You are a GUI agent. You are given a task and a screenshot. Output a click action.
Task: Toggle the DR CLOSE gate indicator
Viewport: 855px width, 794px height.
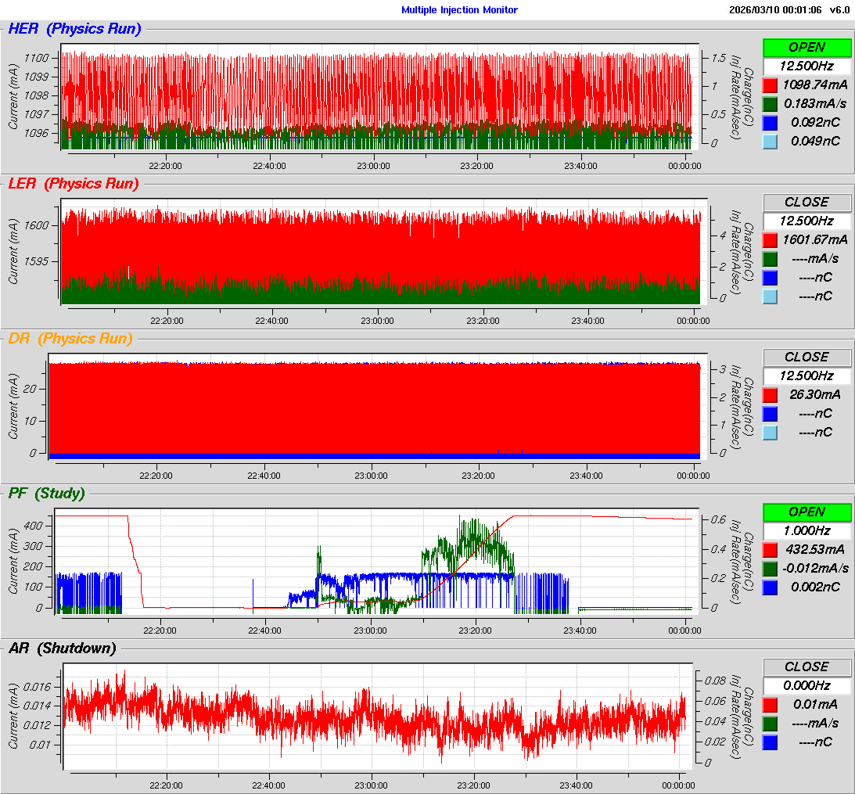(x=807, y=357)
